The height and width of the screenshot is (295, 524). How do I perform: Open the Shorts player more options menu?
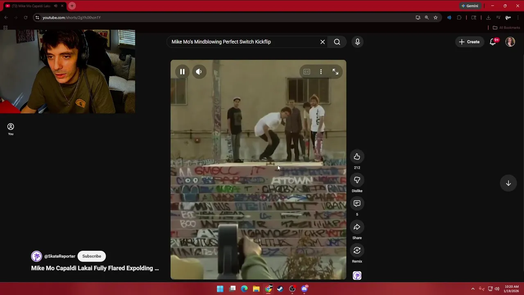click(321, 72)
